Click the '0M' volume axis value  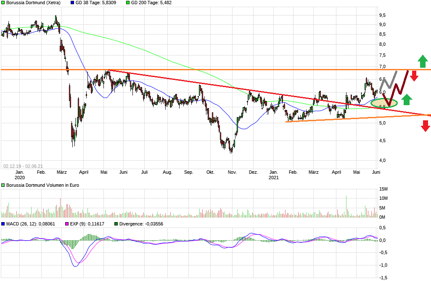click(382, 217)
